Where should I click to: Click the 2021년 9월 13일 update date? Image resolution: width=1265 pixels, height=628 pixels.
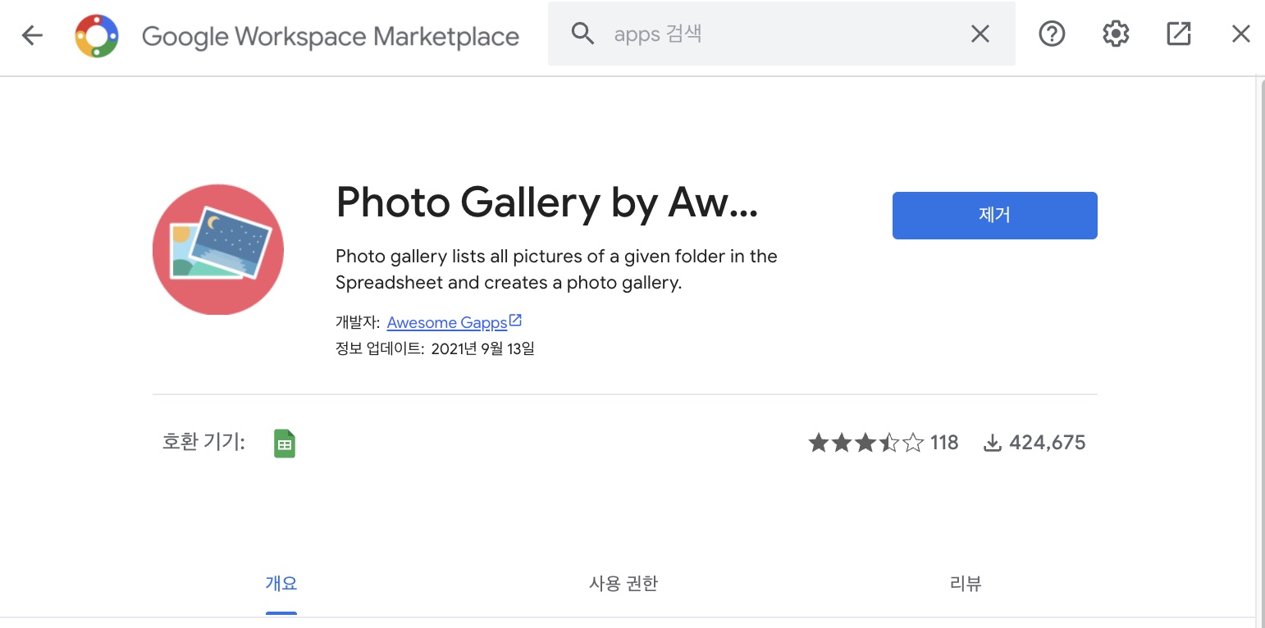pos(482,348)
